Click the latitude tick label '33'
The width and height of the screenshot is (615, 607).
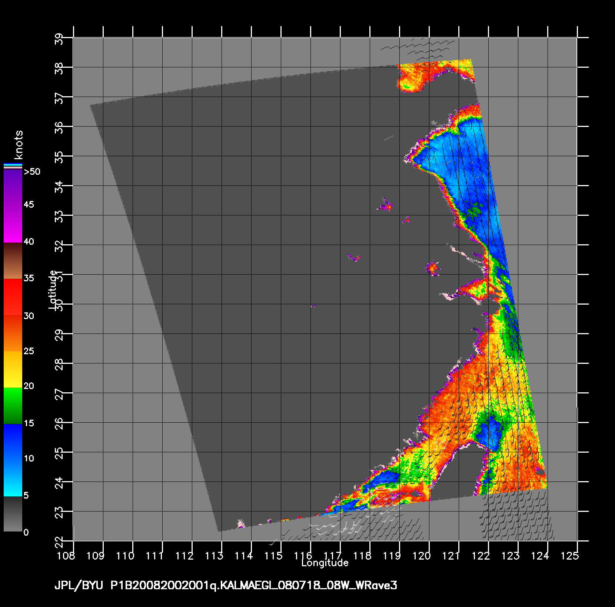pyautogui.click(x=59, y=217)
